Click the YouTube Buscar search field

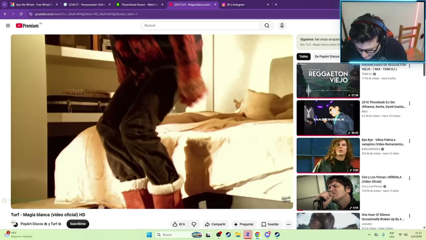pyautogui.click(x=200, y=26)
